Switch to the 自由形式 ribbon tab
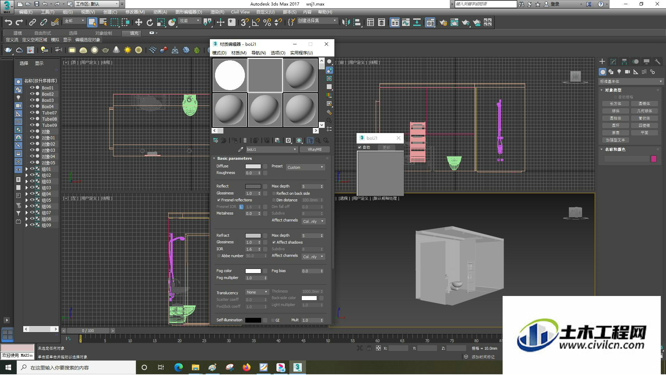This screenshot has height=375, width=666. pyautogui.click(x=42, y=33)
